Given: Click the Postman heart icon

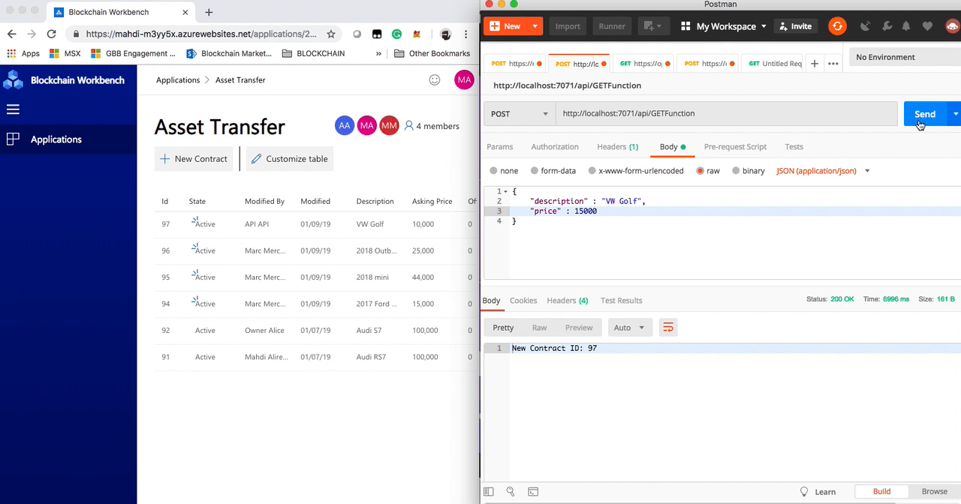Looking at the screenshot, I should [928, 26].
